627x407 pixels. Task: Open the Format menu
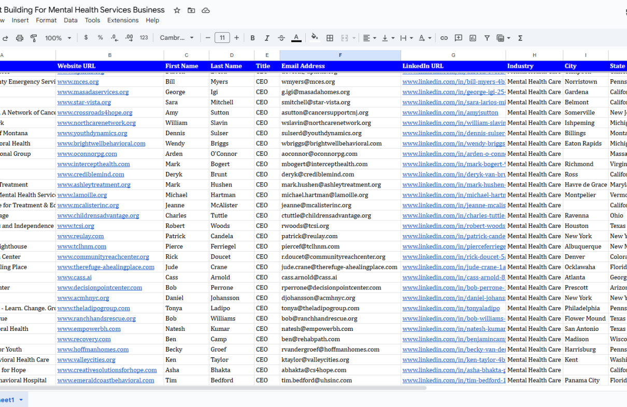(46, 20)
